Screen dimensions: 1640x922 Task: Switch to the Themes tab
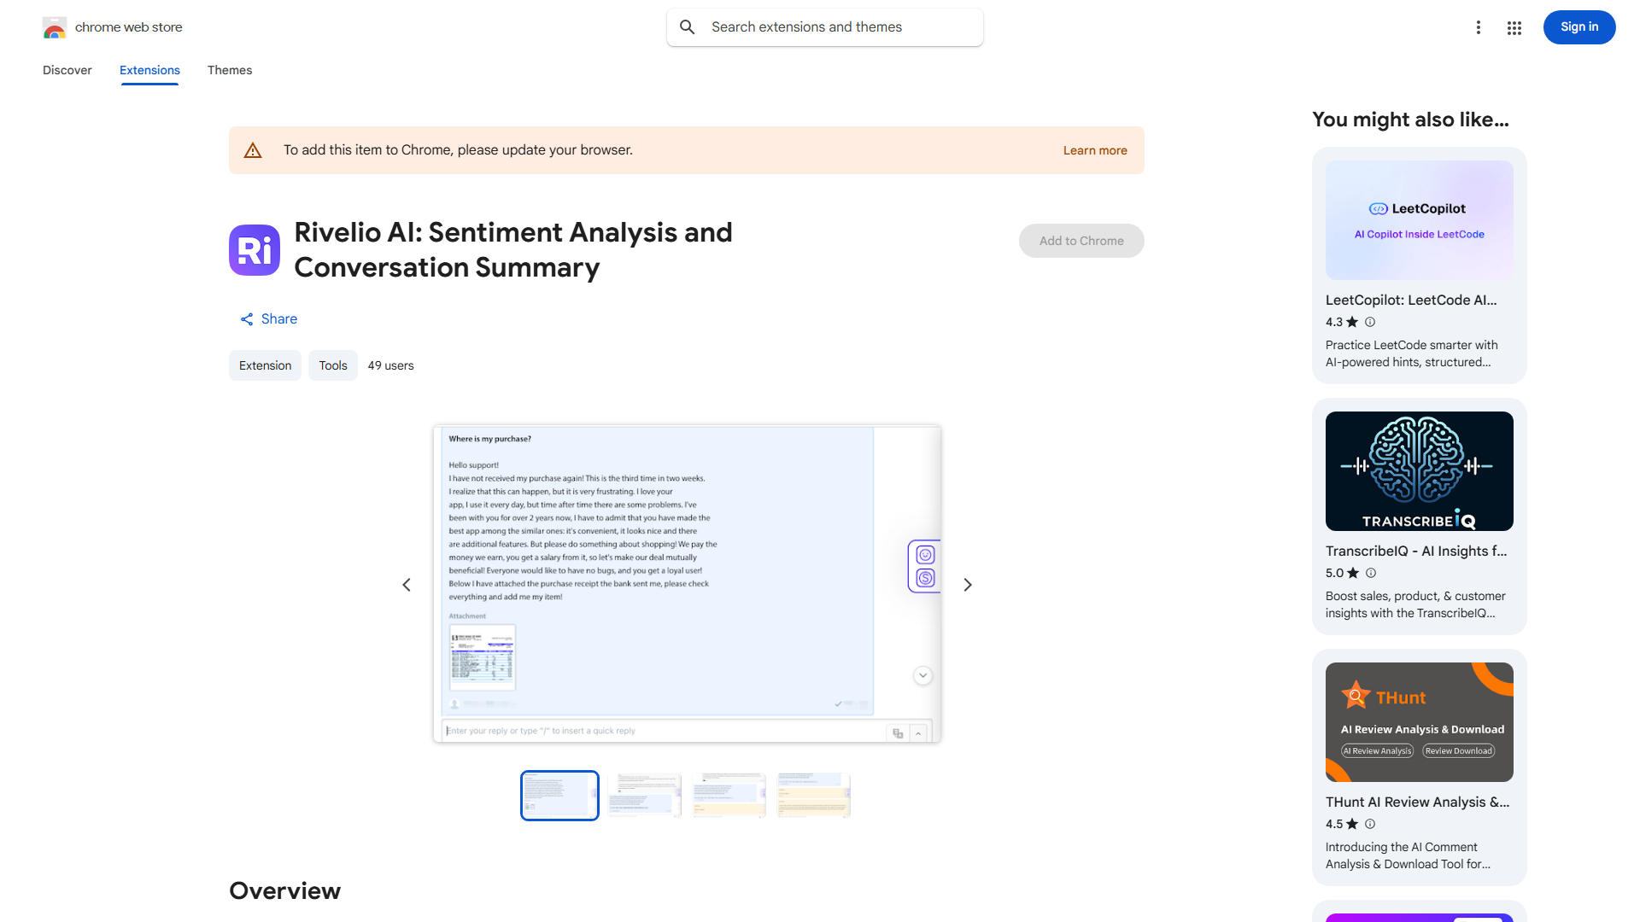[x=230, y=70]
